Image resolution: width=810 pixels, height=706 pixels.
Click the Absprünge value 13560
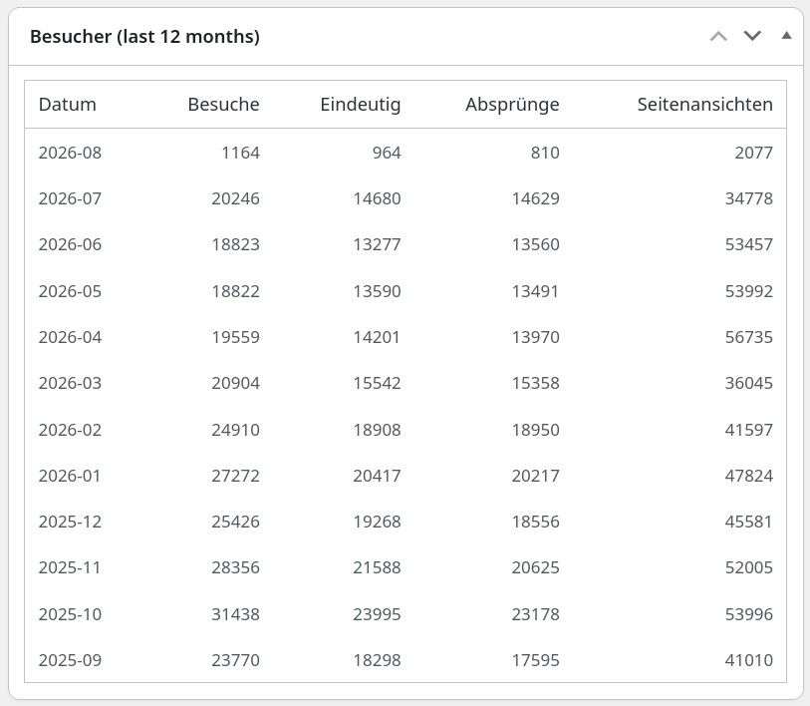536,244
